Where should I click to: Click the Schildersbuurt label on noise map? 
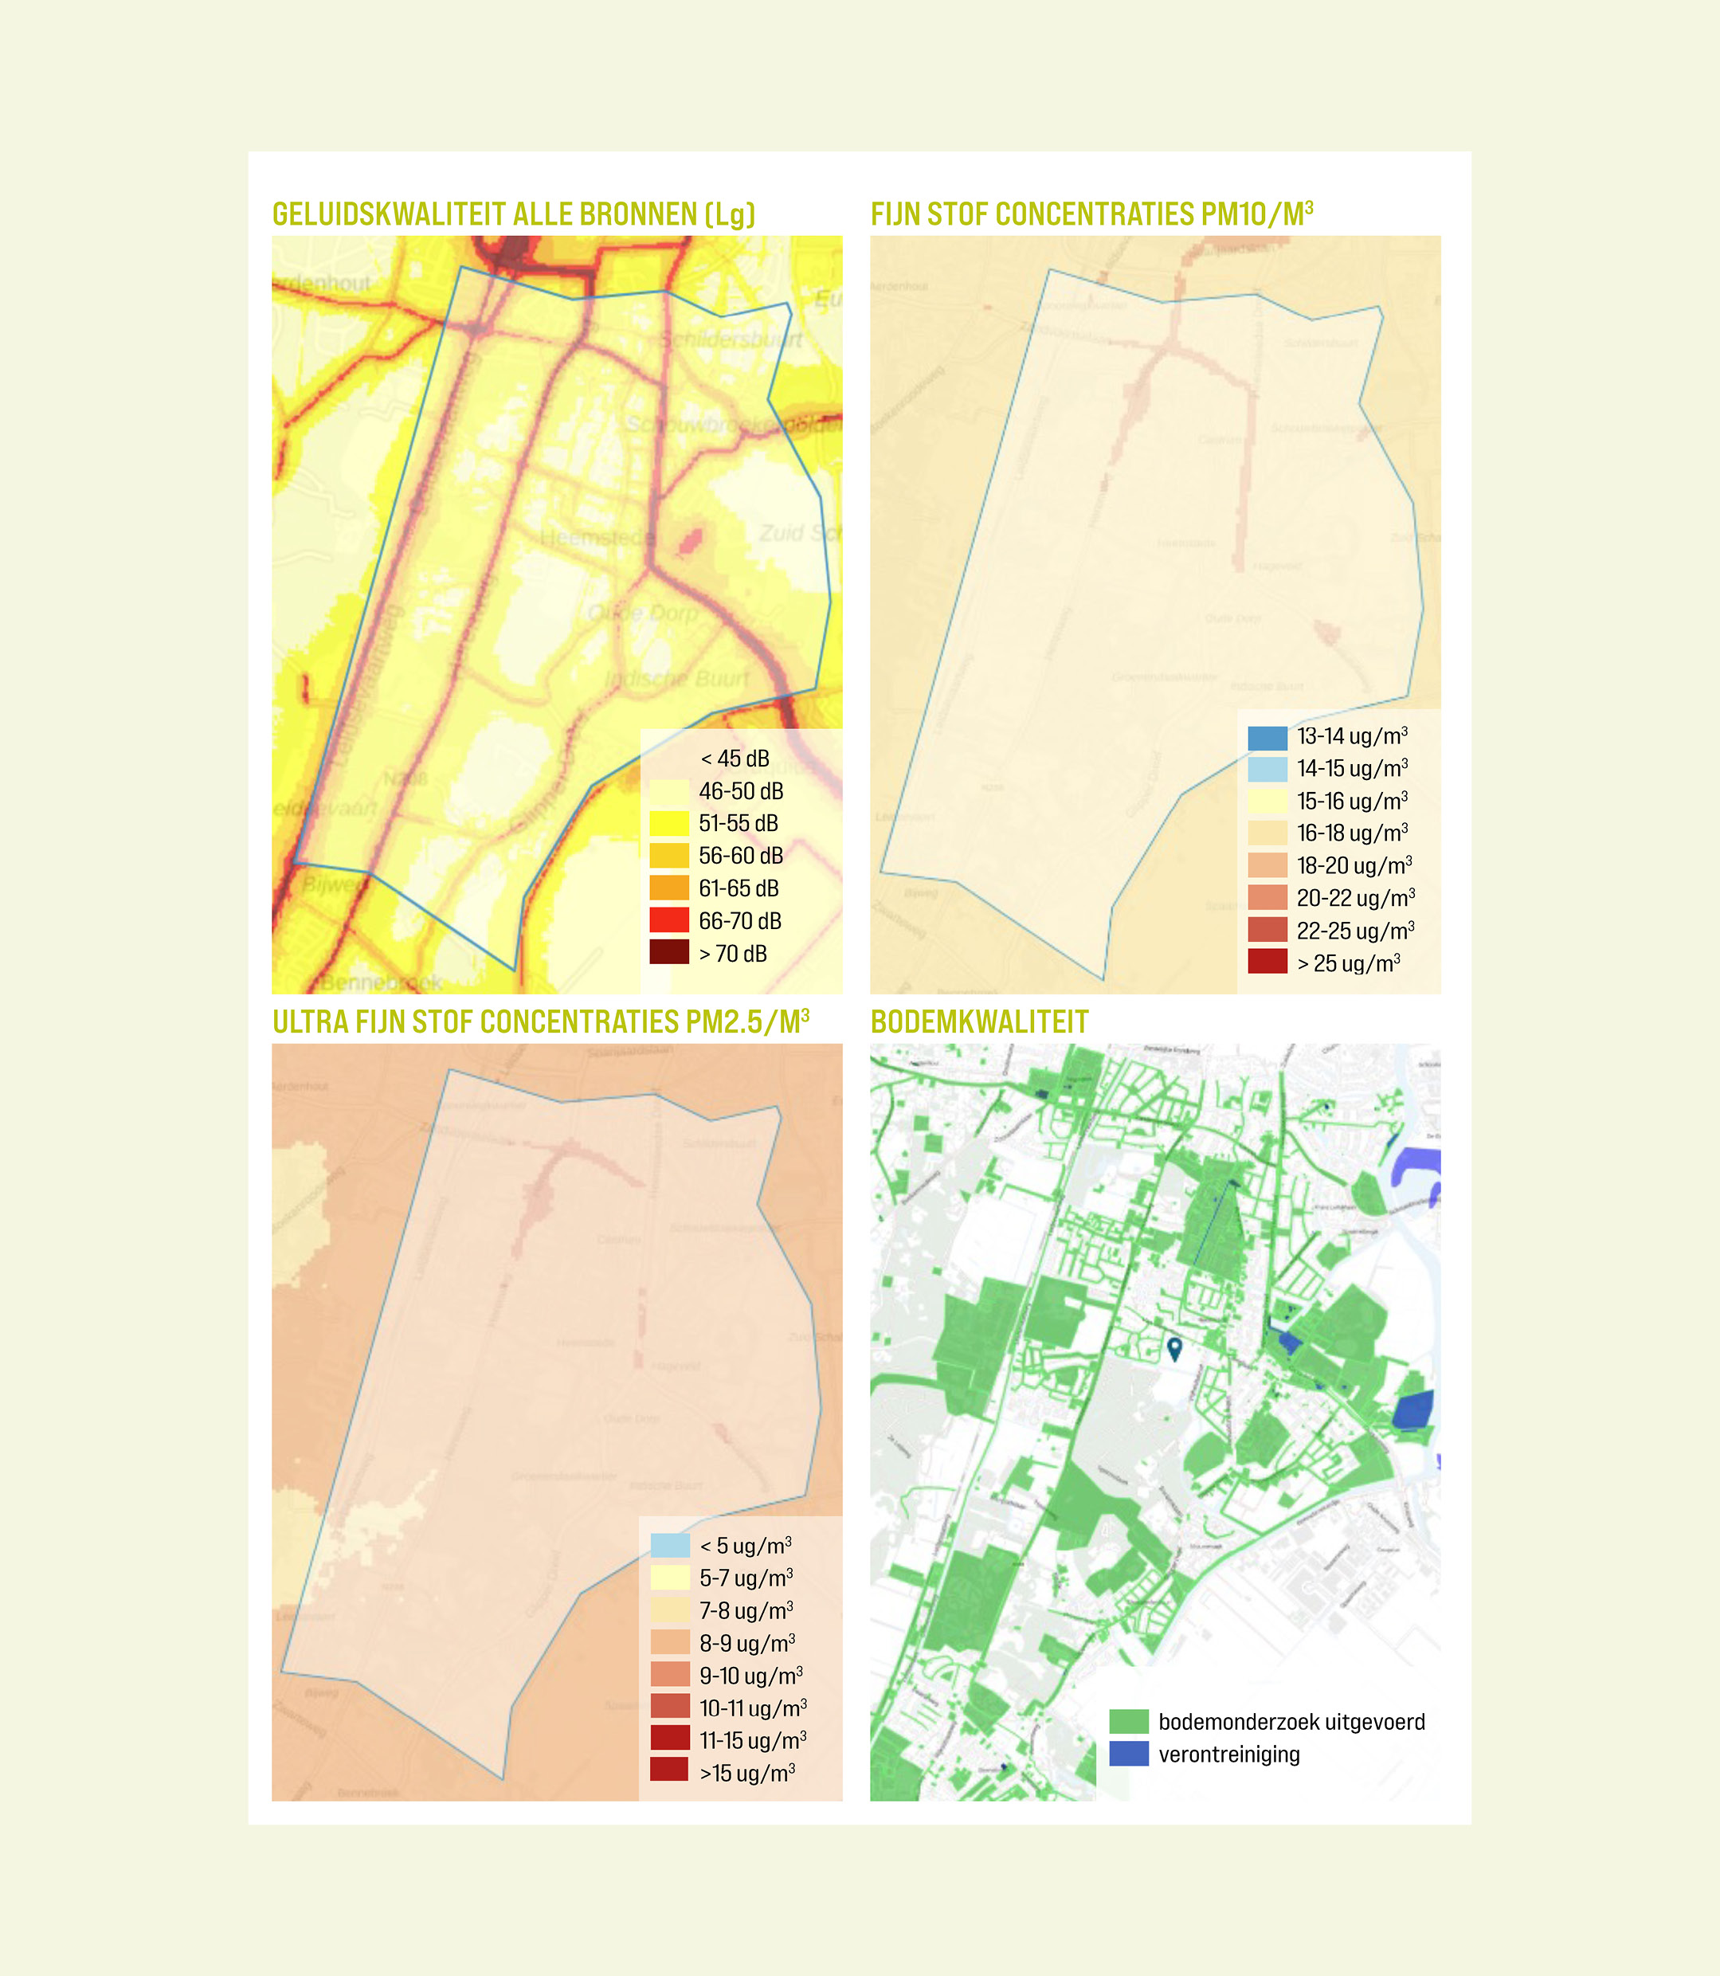point(731,339)
